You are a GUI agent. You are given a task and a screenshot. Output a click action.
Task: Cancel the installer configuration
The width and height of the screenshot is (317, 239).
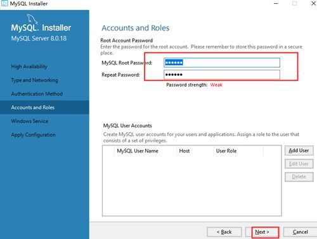[300, 232]
